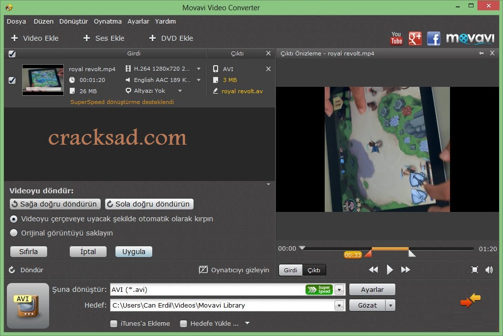Expand the English AAC audio dropdown
The width and height of the screenshot is (503, 336).
coord(198,80)
